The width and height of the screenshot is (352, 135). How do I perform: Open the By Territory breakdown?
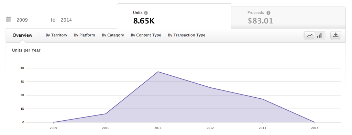56,35
